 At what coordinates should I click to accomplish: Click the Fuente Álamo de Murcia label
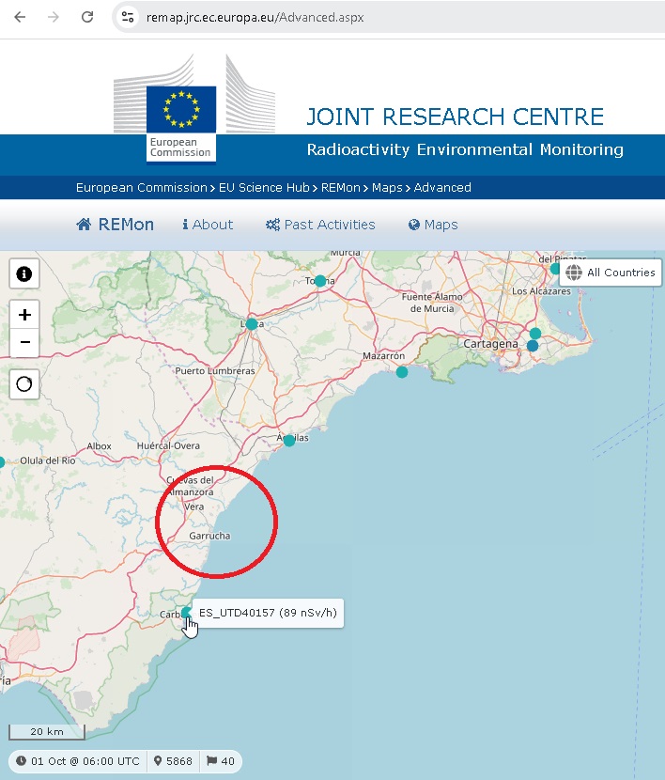[432, 303]
